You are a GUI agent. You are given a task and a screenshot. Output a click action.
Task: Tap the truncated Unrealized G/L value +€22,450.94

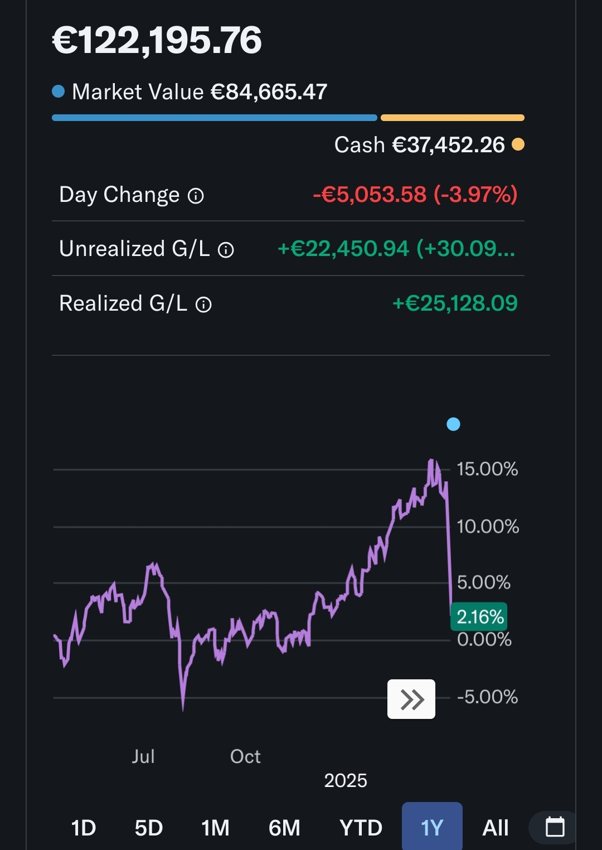tap(396, 249)
